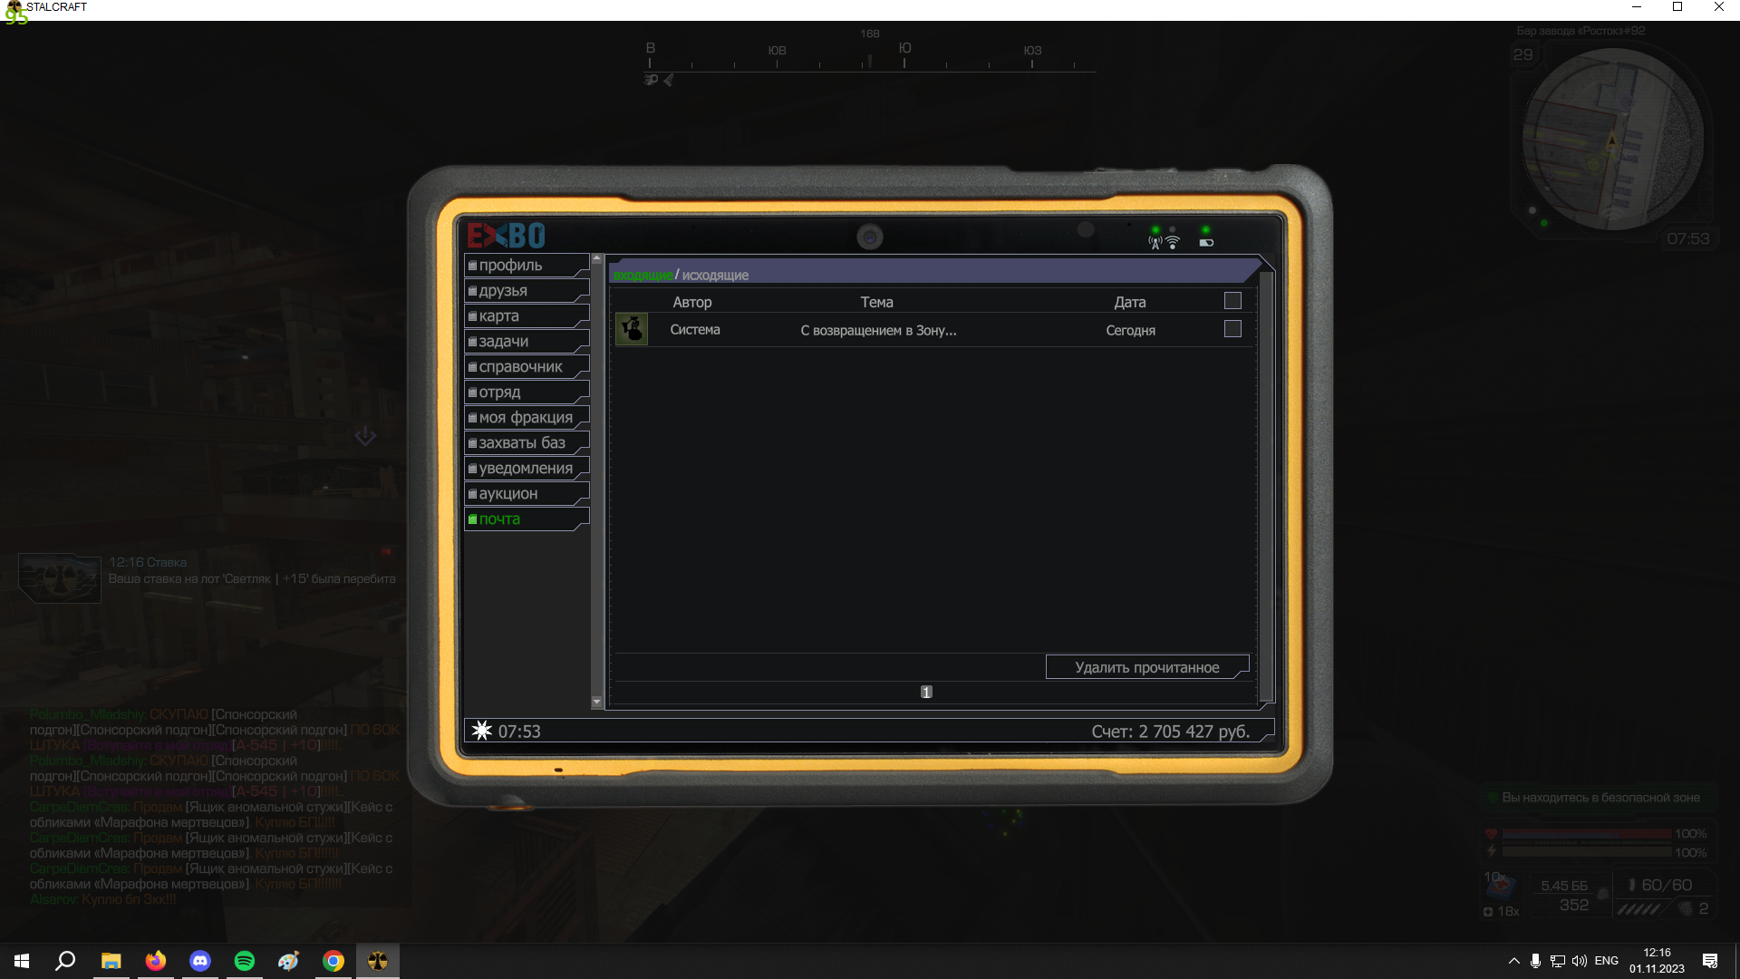Tick the select-all checkbox in mail header

pyautogui.click(x=1232, y=301)
